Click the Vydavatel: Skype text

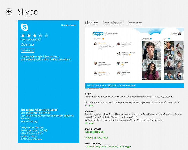tap(29, 136)
